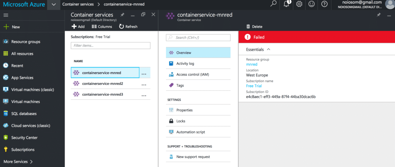Click the search magnifier in top bar

[x=273, y=4]
